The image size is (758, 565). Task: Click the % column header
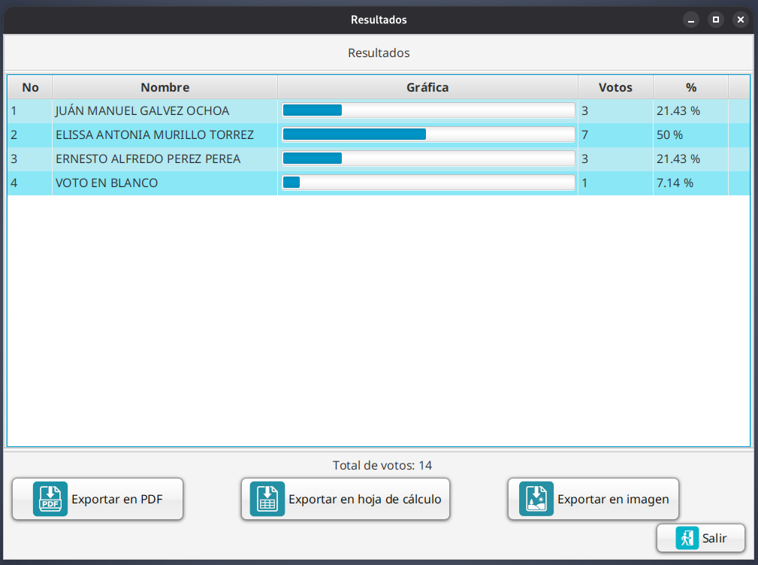pyautogui.click(x=690, y=87)
